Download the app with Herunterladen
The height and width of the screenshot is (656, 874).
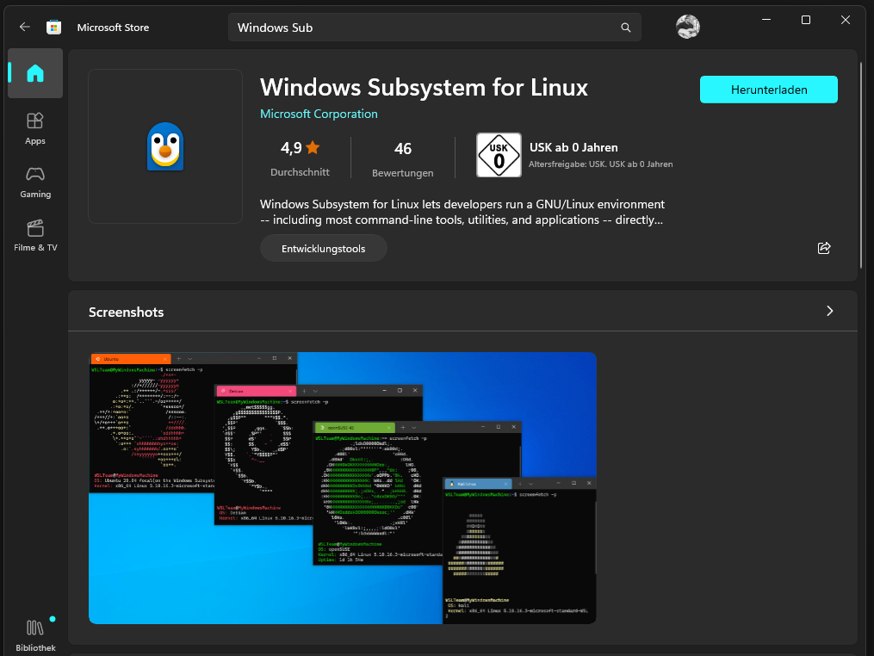click(x=769, y=90)
